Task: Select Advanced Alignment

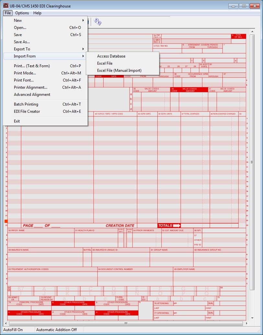Action: [x=45, y=95]
